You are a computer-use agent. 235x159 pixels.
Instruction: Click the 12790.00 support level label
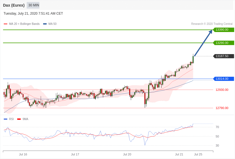[x=222, y=108]
